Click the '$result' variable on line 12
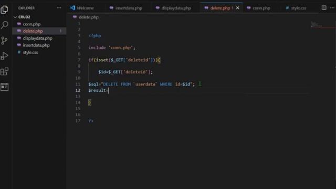Screen dimensions: 336x189 click(x=97, y=90)
